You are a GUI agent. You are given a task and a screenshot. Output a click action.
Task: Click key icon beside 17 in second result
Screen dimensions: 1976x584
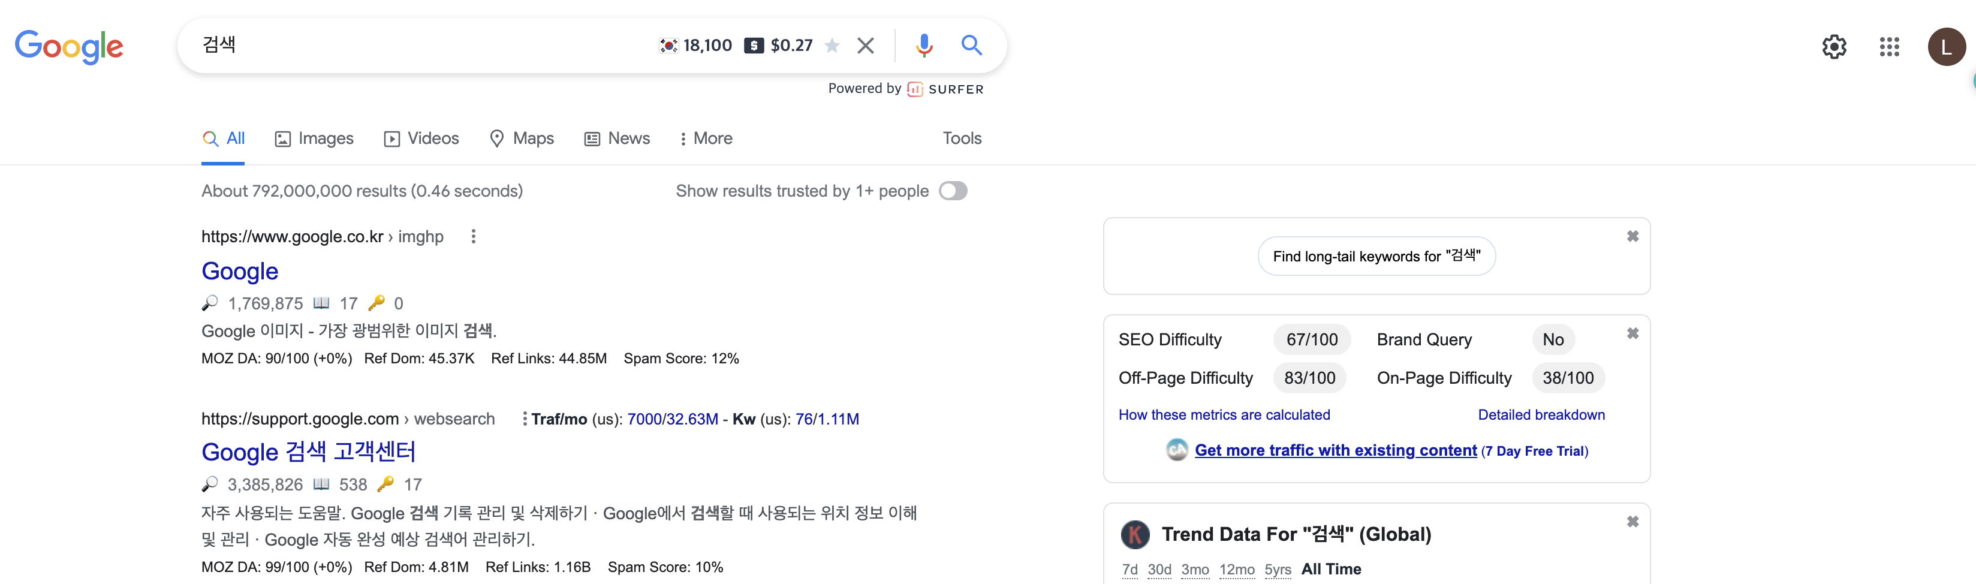pos(385,483)
